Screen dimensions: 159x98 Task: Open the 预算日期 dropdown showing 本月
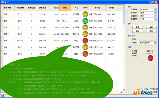coord(148,16)
